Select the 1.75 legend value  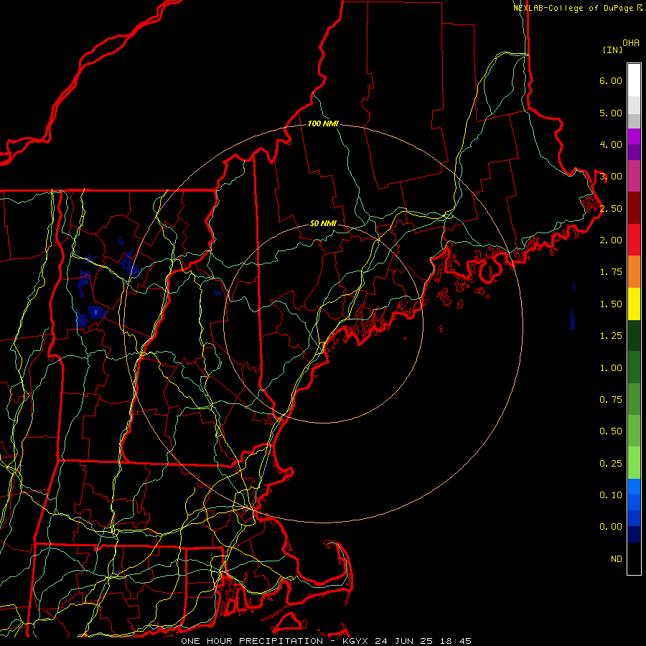(x=611, y=272)
